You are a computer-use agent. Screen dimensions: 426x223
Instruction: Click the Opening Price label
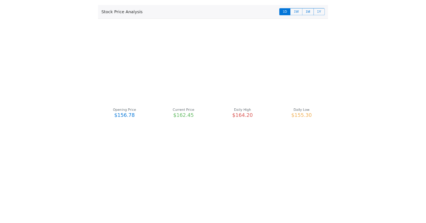point(124,110)
